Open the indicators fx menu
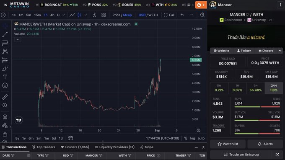The height and width of the screenshot is (160, 285). coord(94,15)
